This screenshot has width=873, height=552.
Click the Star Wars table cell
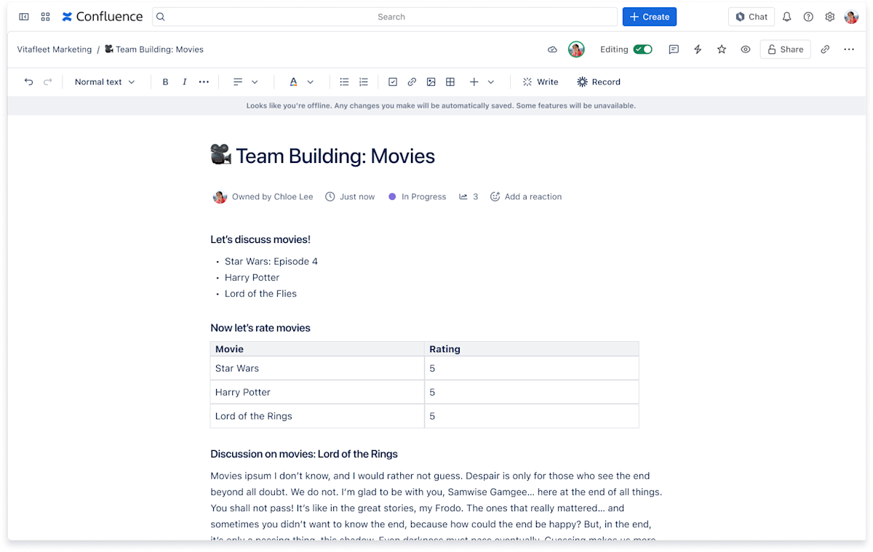[x=317, y=368]
